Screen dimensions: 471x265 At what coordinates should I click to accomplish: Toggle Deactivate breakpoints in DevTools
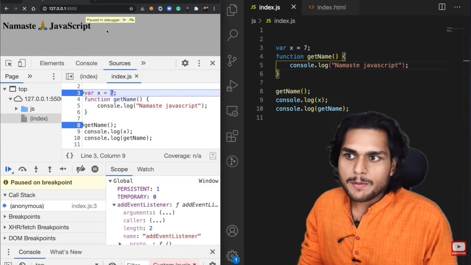(80, 169)
